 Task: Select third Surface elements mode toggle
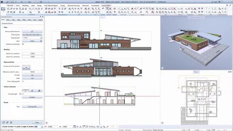tap(39, 91)
